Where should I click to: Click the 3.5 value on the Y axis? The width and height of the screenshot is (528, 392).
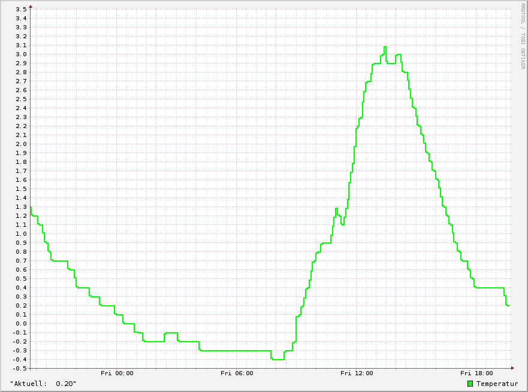pyautogui.click(x=21, y=10)
